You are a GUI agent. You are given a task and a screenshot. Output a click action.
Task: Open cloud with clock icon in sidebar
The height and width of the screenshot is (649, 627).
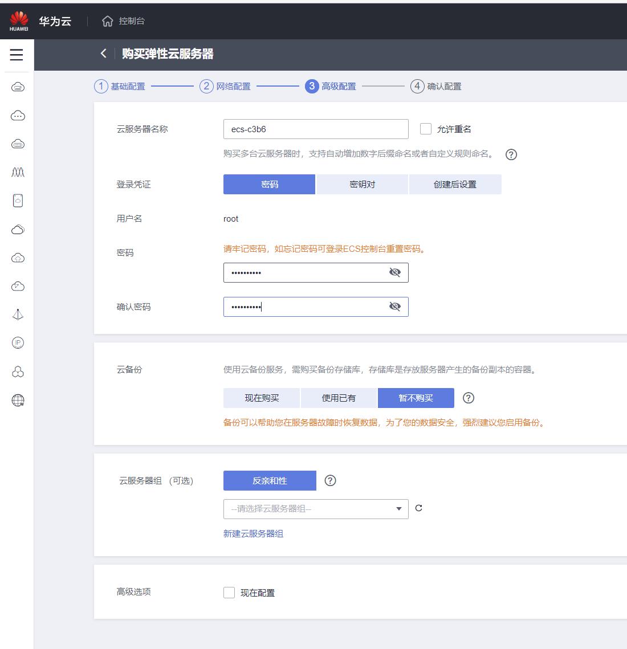[18, 287]
